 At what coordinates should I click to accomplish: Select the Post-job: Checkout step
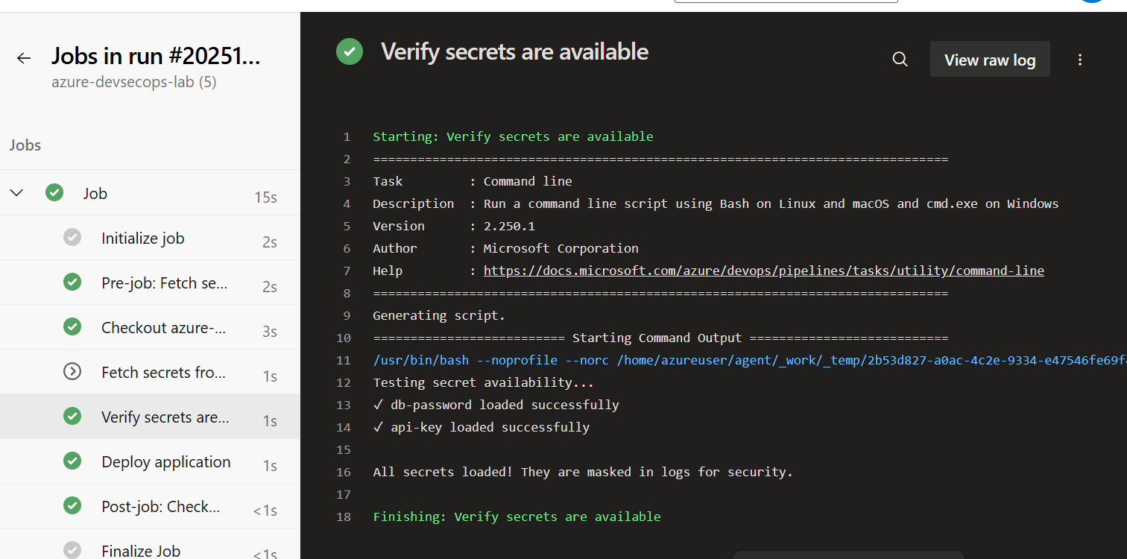point(160,507)
